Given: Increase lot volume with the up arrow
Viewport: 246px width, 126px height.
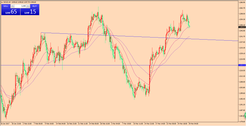Looking at the screenshot, I should coord(28,6).
